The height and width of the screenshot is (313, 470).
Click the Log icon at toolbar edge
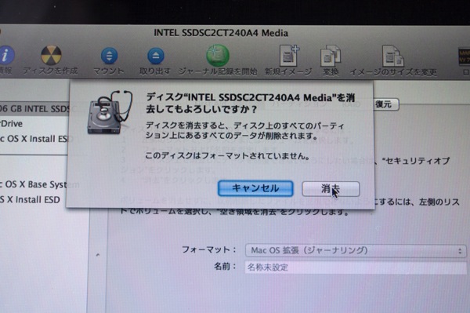click(465, 56)
